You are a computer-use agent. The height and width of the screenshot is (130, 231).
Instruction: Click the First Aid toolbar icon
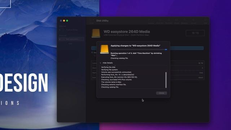click(160, 22)
